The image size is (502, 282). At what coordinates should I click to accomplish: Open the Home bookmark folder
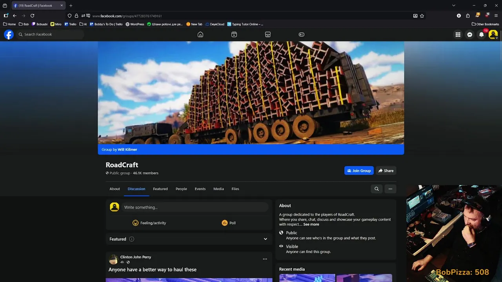coord(9,24)
